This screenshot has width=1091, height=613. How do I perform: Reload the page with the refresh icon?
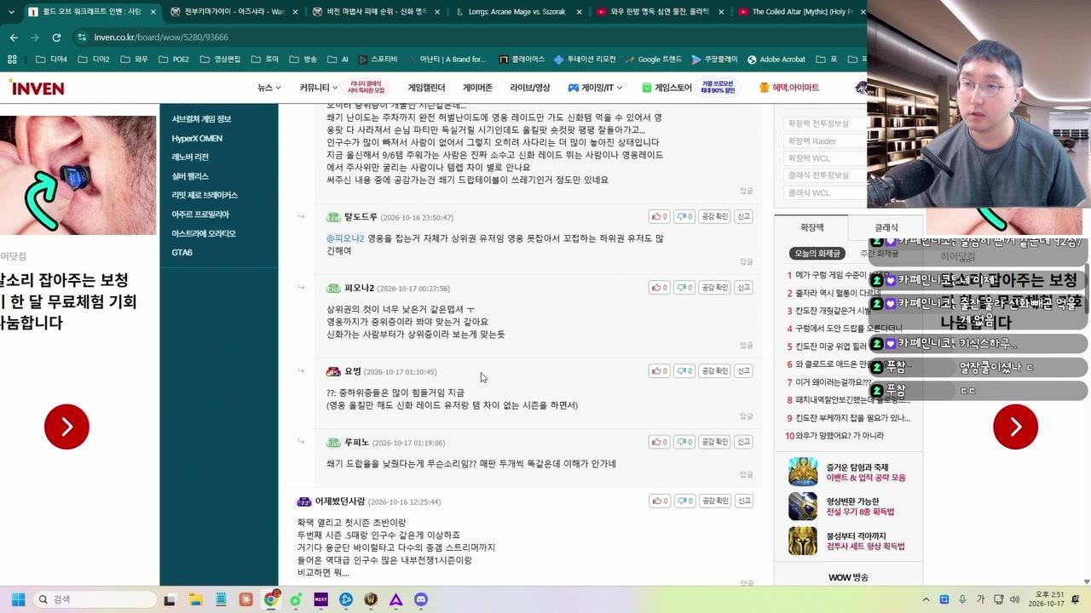coord(56,37)
